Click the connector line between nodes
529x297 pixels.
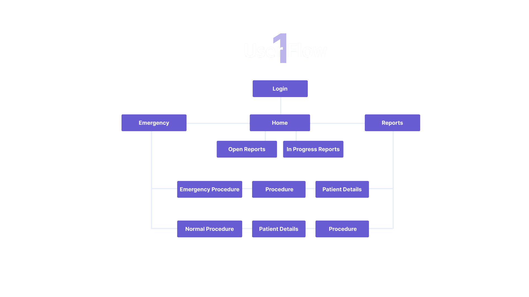click(x=280, y=106)
